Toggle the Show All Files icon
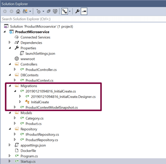Viewport: 166px width, 164px height. pyautogui.click(x=55, y=11)
